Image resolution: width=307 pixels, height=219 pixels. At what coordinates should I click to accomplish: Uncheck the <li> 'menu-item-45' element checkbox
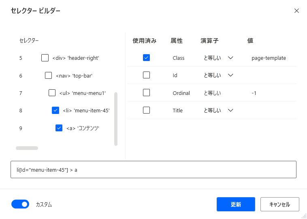[55, 110]
